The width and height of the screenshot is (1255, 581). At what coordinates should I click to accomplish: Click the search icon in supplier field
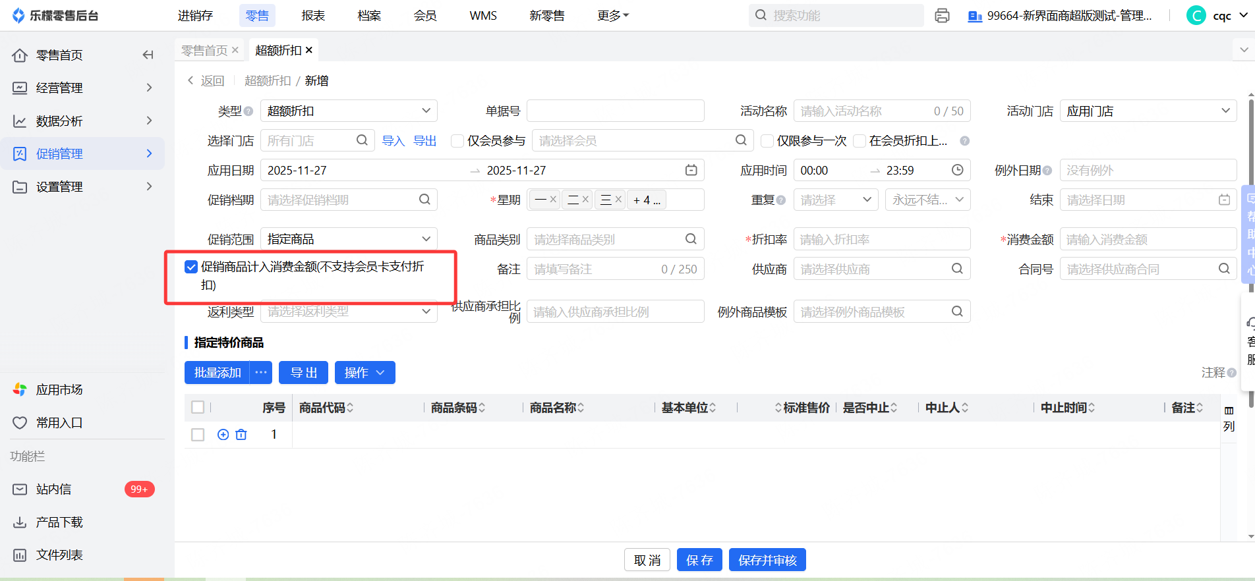point(957,269)
